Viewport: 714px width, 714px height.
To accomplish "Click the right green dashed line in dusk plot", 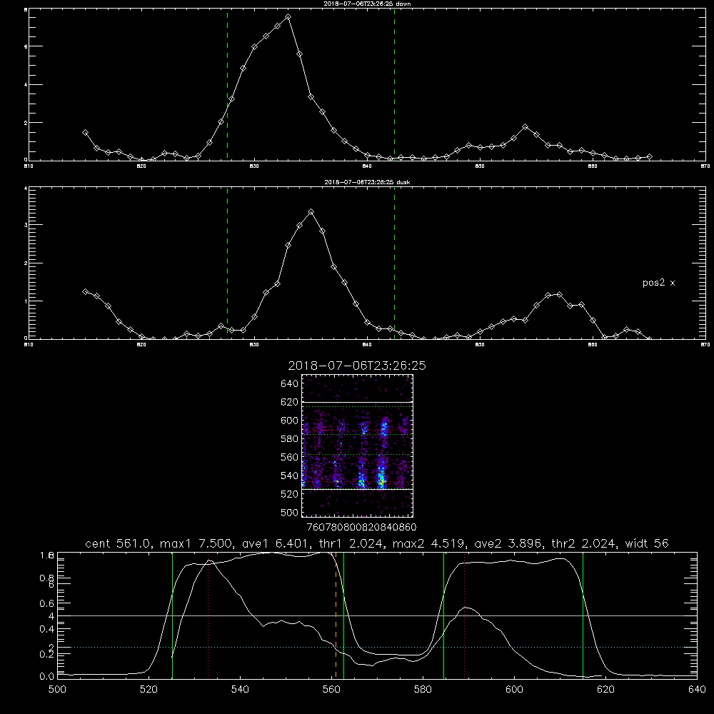I will (394, 263).
